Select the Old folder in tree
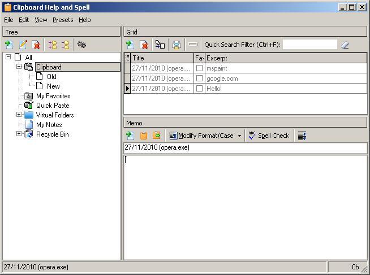The height and width of the screenshot is (275, 370). [x=51, y=77]
